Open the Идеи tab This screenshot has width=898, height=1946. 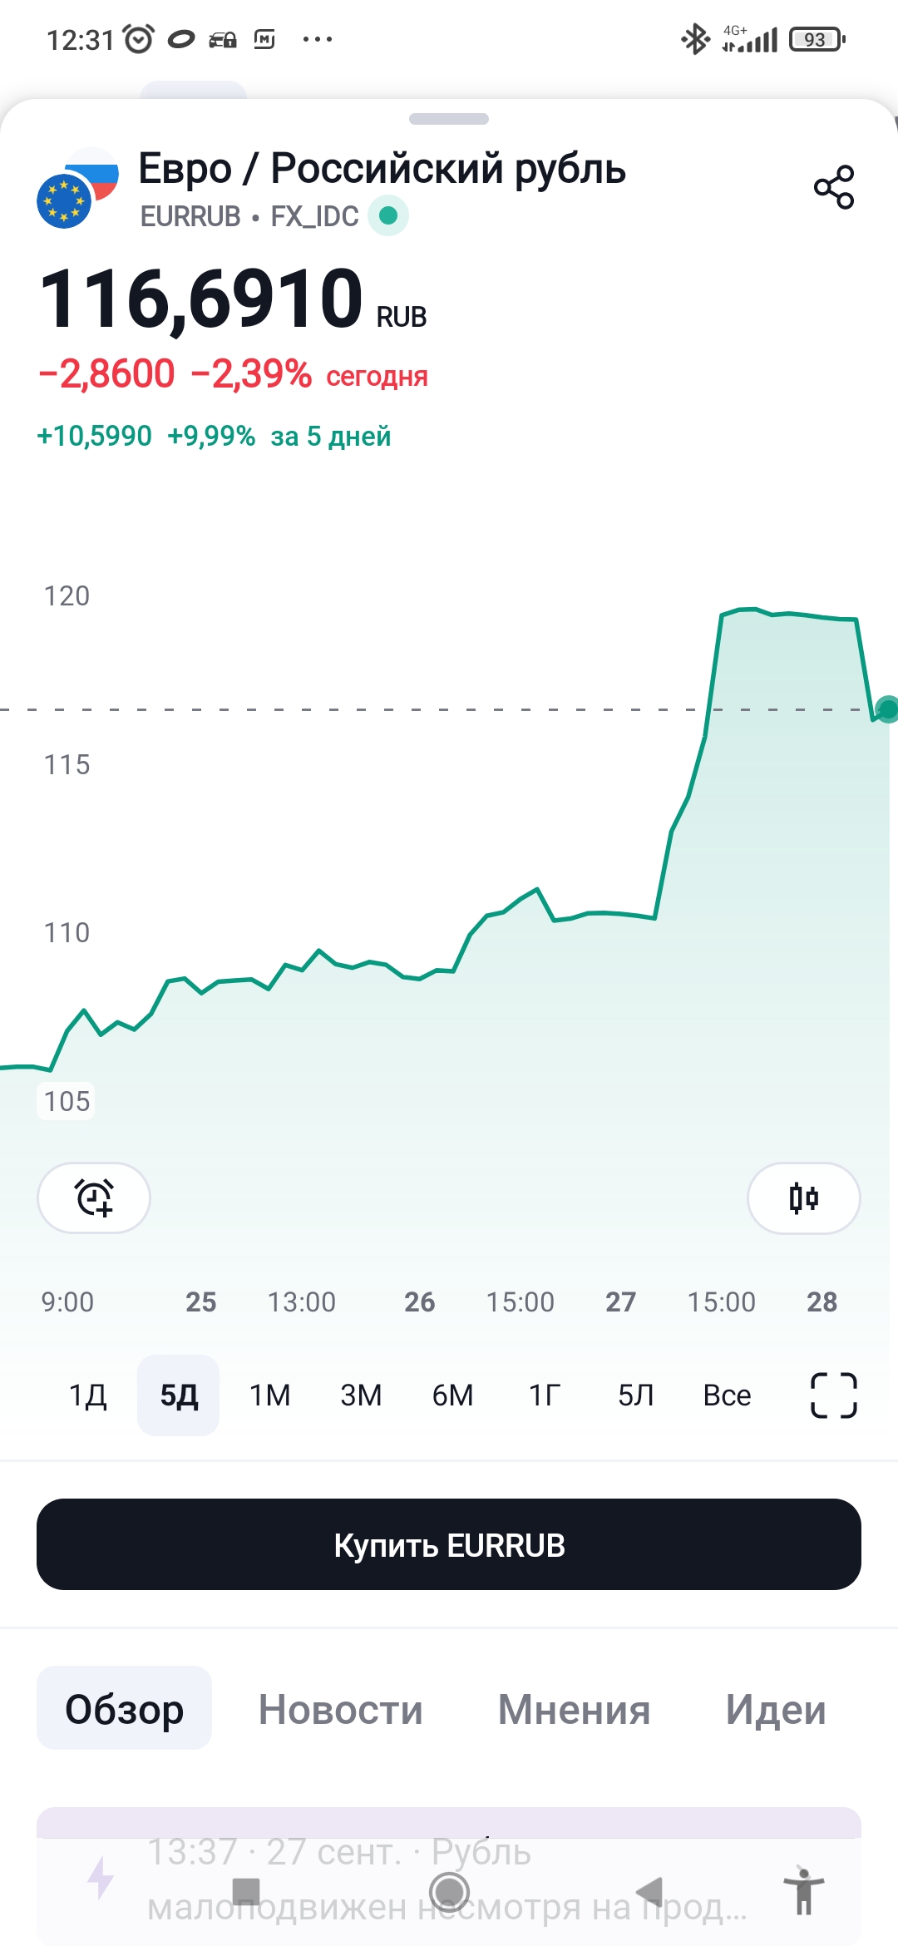776,1709
